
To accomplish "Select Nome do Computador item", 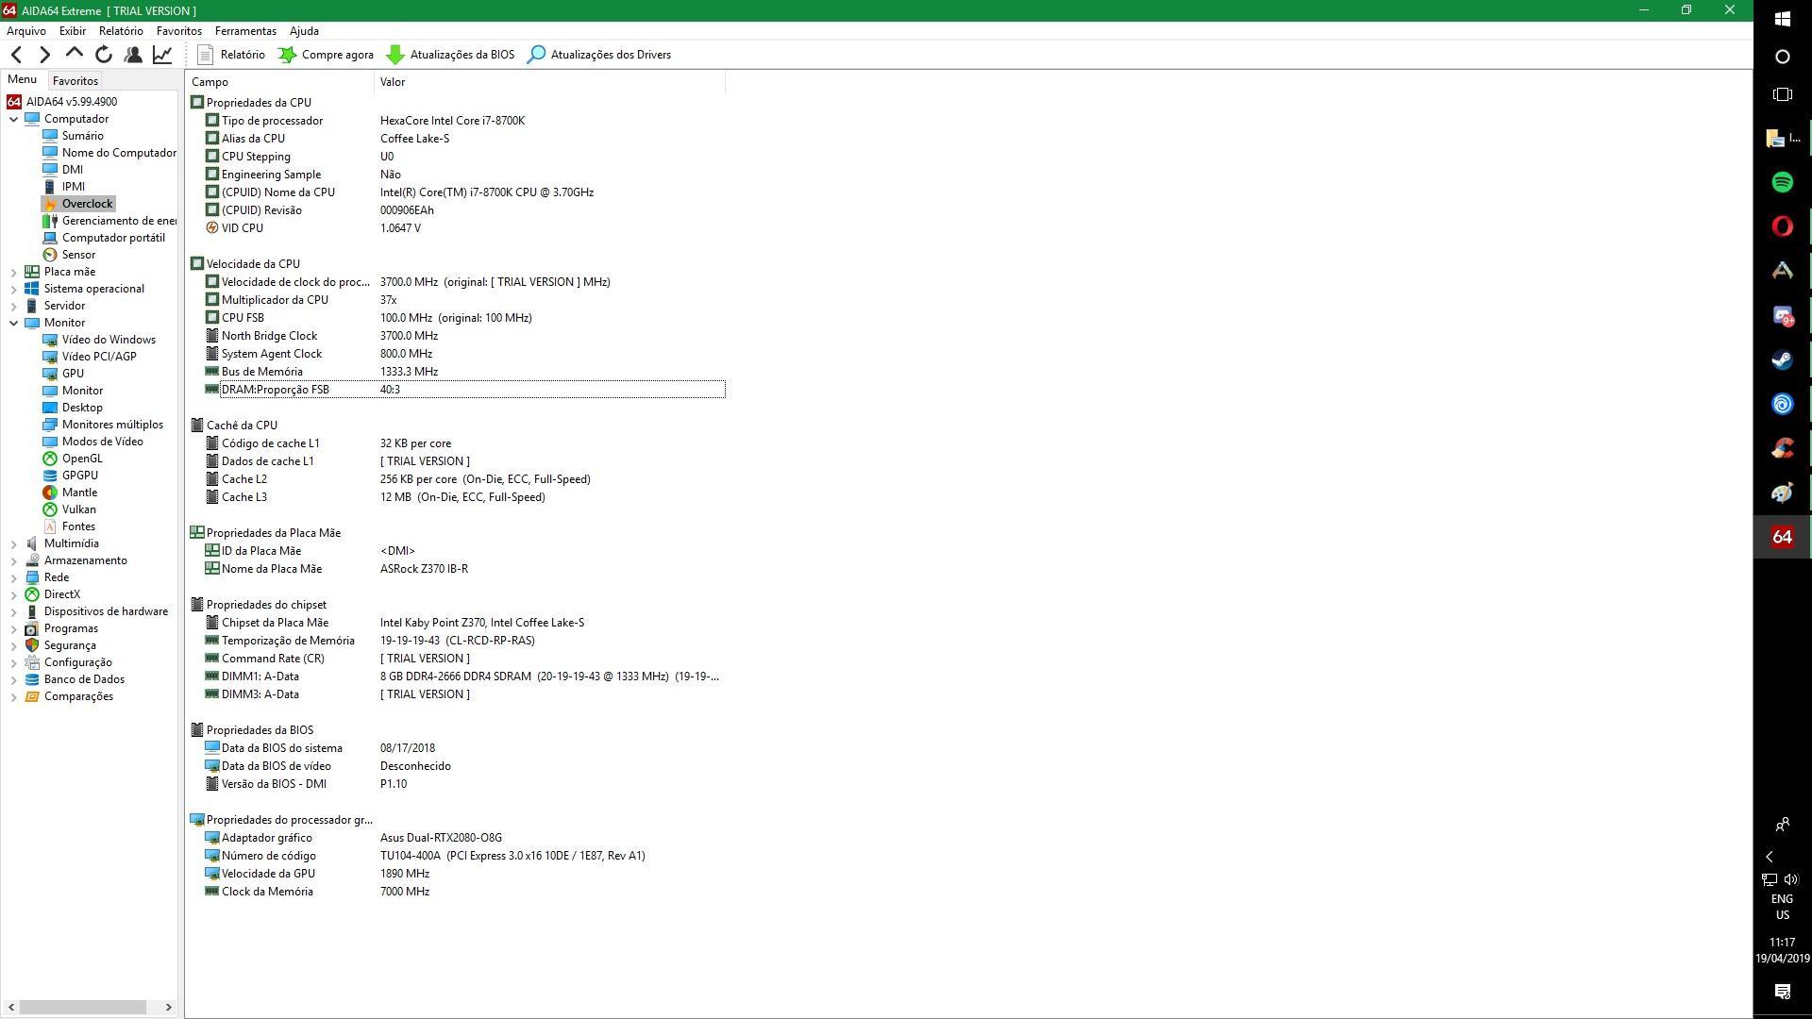I will 119,153.
